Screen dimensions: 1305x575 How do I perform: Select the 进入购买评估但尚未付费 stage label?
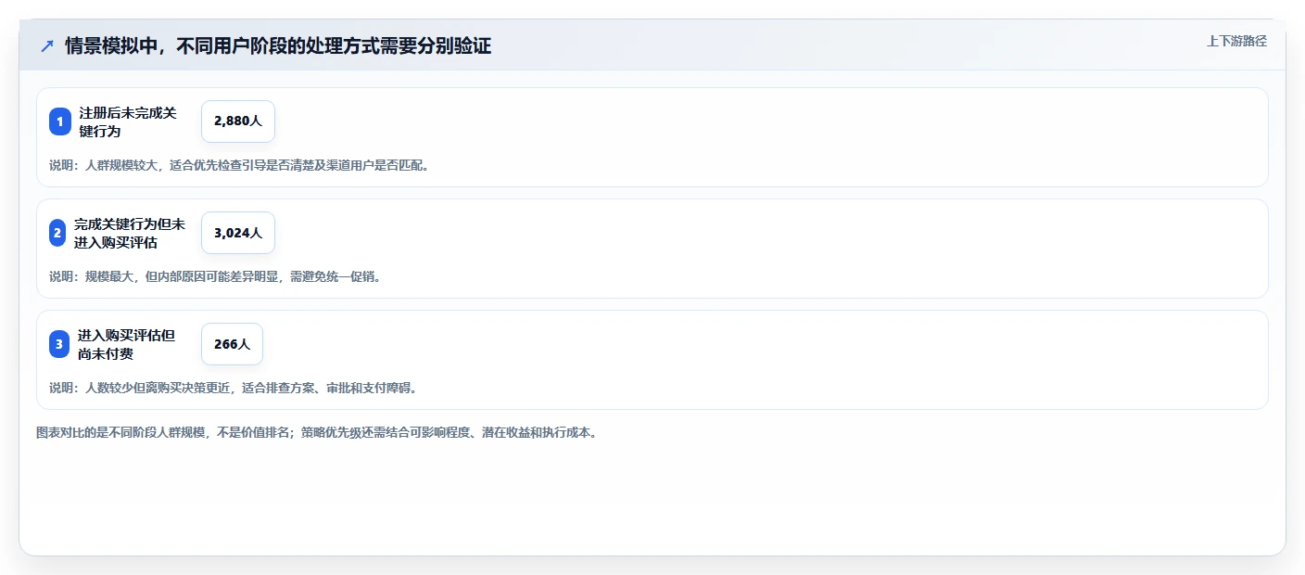(126, 344)
